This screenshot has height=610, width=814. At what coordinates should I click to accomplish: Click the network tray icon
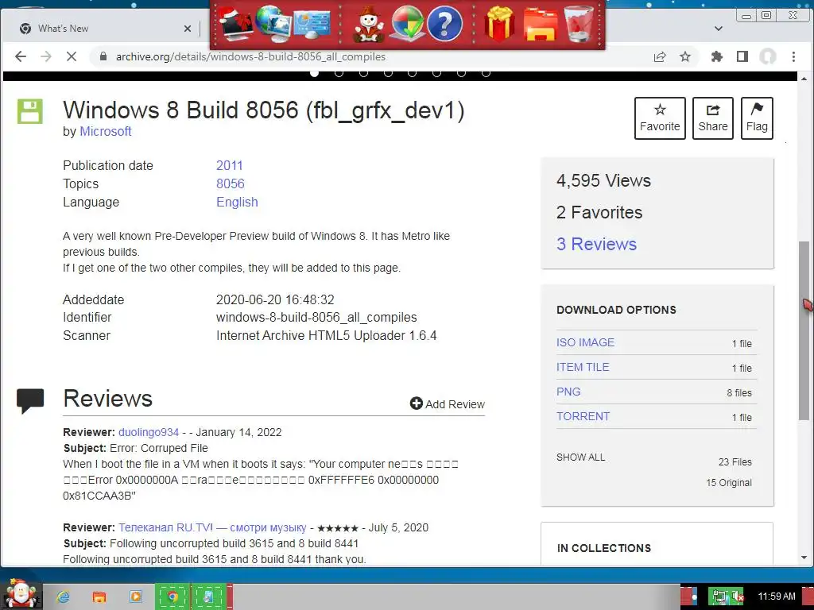click(720, 596)
